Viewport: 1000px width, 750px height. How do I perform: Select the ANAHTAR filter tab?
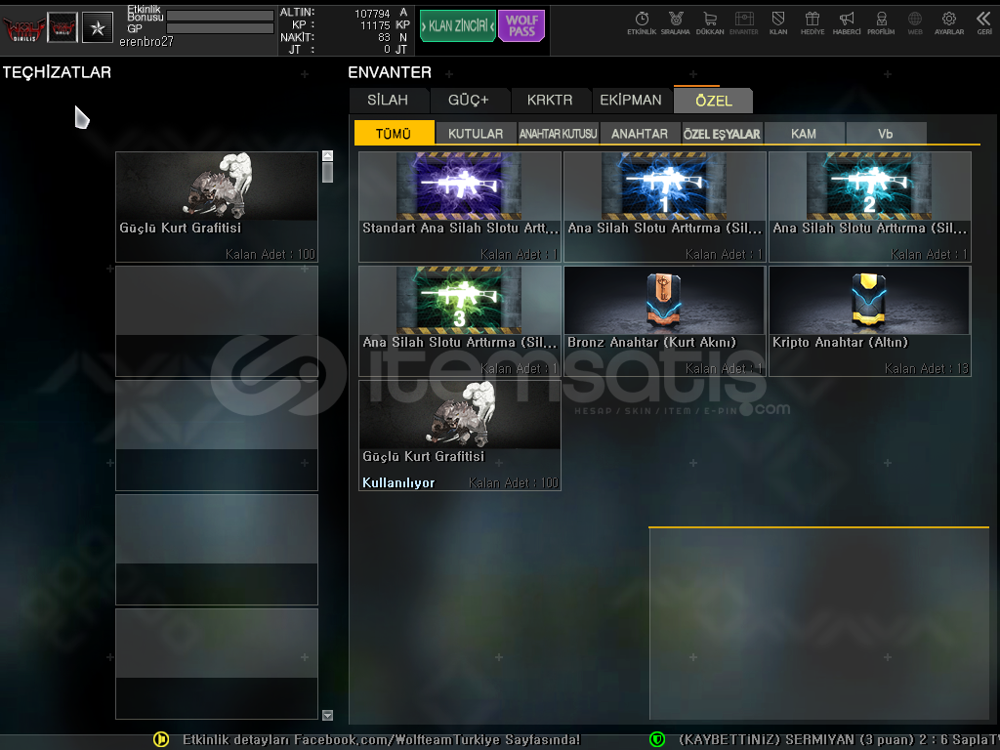(x=640, y=134)
